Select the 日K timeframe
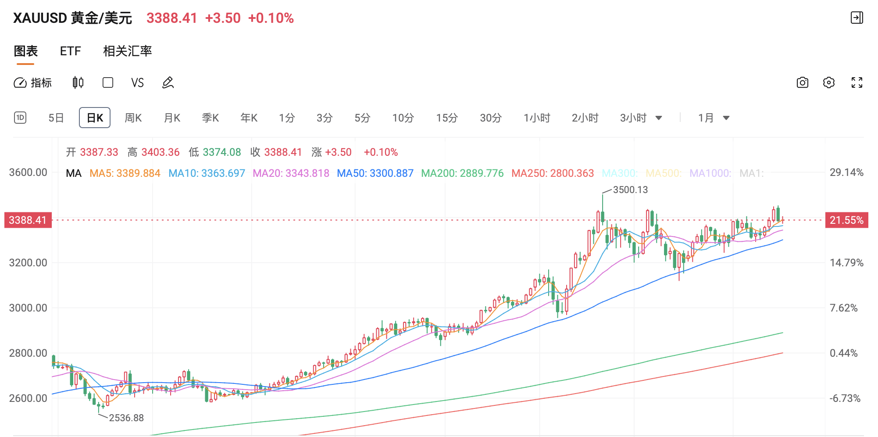The image size is (878, 437). tap(95, 118)
